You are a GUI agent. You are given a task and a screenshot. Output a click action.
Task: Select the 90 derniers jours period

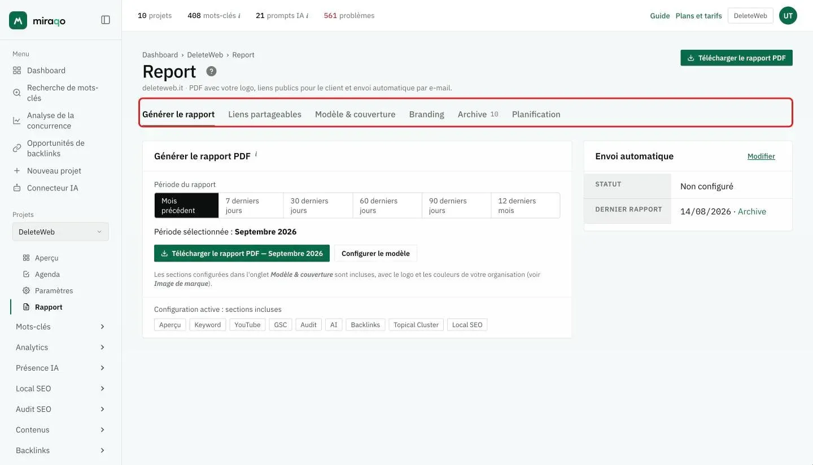[x=456, y=206]
